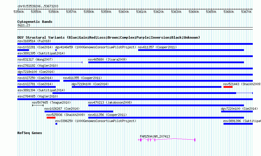Click the blue bar under nsv1022781
261x156 pixels.
click(37, 87)
